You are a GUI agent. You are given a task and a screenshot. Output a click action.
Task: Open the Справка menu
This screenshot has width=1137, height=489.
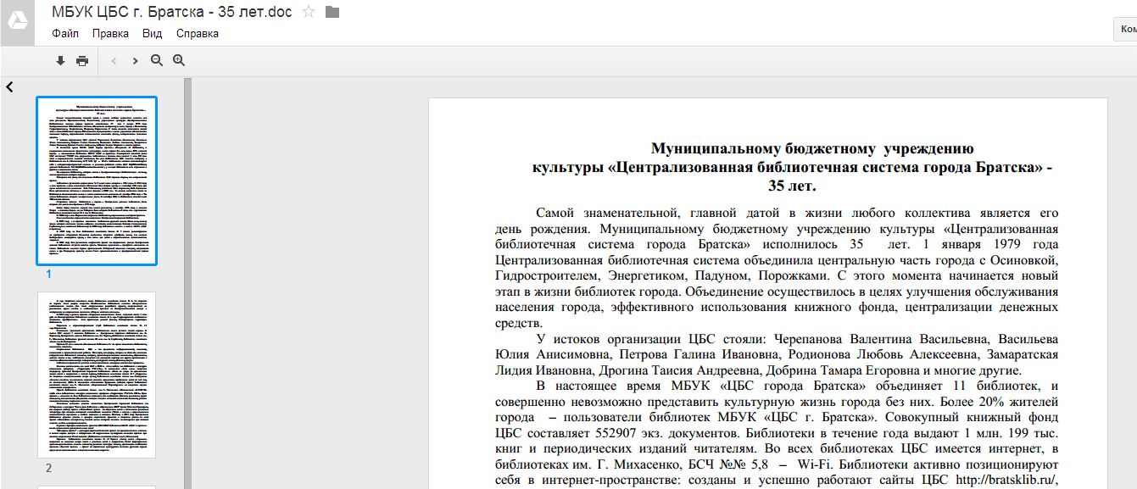198,34
